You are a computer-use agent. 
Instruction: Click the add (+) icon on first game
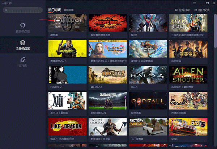tap(58, 21)
